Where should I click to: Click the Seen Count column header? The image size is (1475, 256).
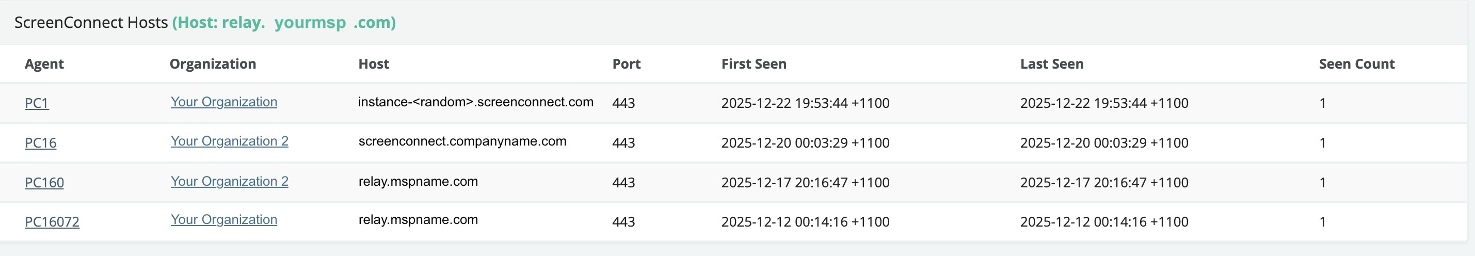[x=1356, y=64]
